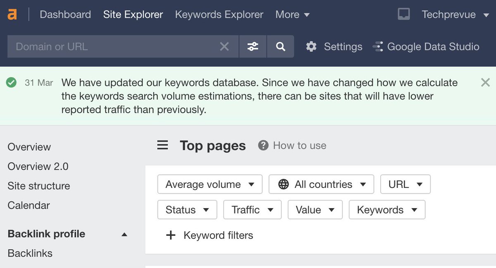Open Google Data Studio link
Viewport: 496px width, 268px height.
[x=433, y=47]
